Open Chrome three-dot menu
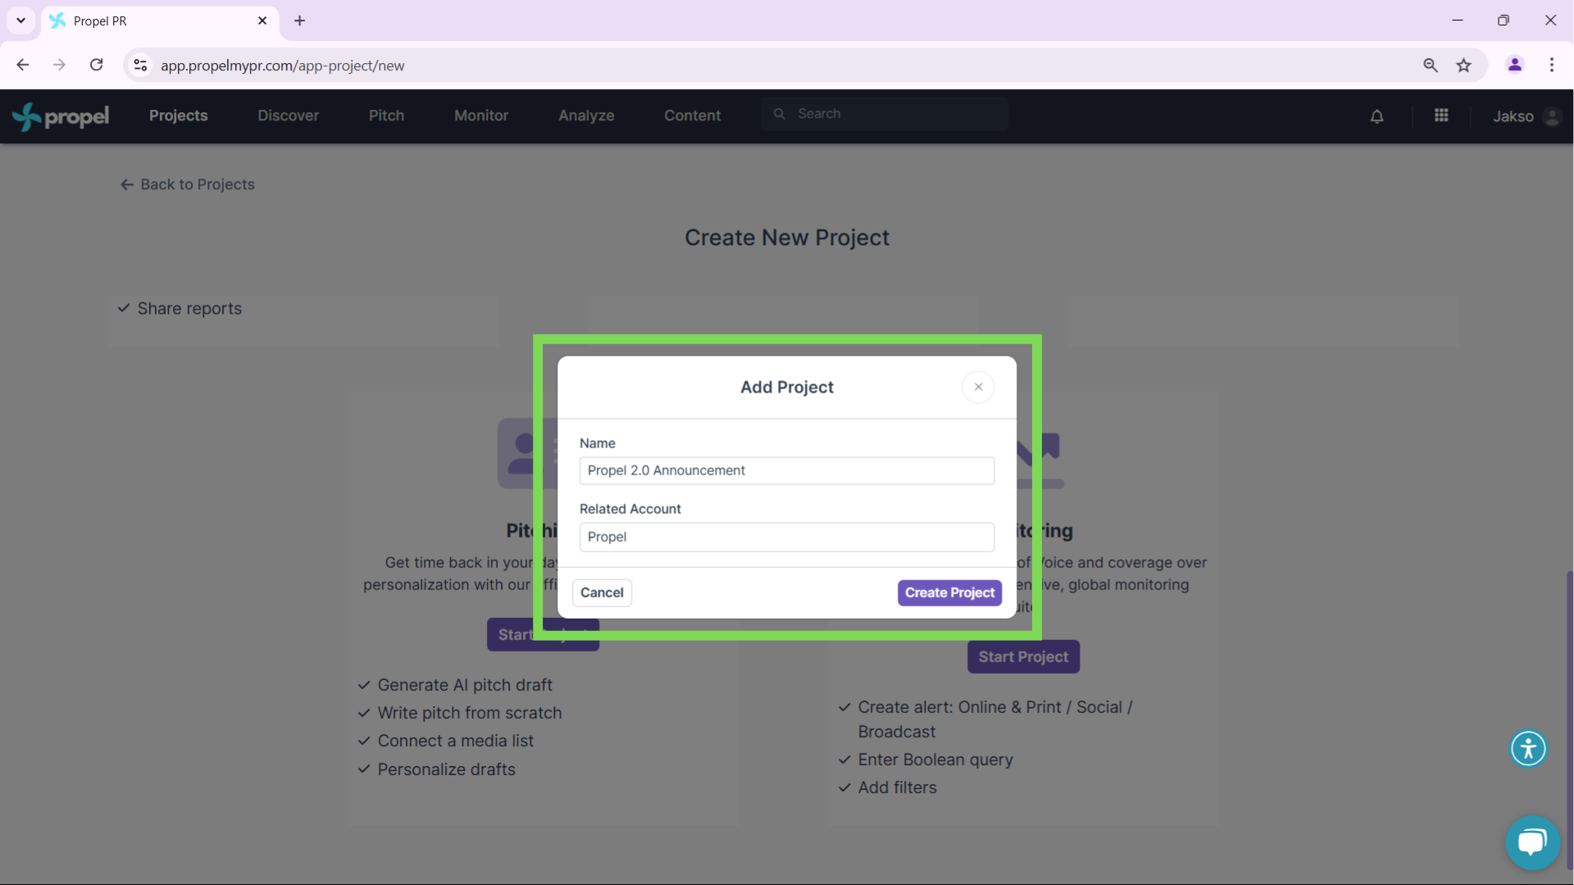The width and height of the screenshot is (1574, 885). (1552, 65)
